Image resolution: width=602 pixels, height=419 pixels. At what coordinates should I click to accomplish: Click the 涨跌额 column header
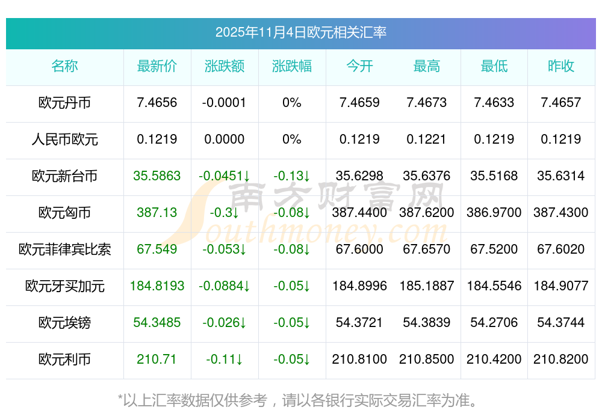(x=225, y=66)
